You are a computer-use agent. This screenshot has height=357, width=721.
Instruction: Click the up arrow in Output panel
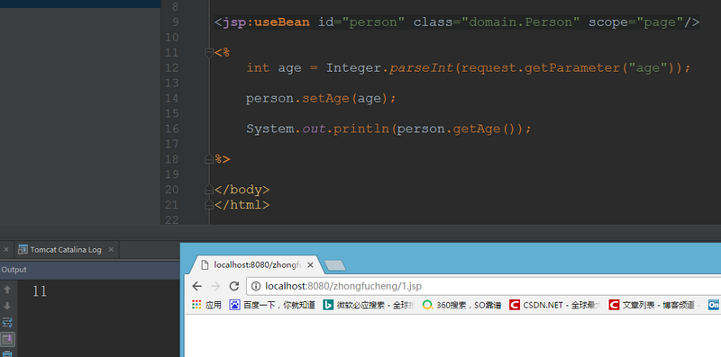(x=7, y=290)
